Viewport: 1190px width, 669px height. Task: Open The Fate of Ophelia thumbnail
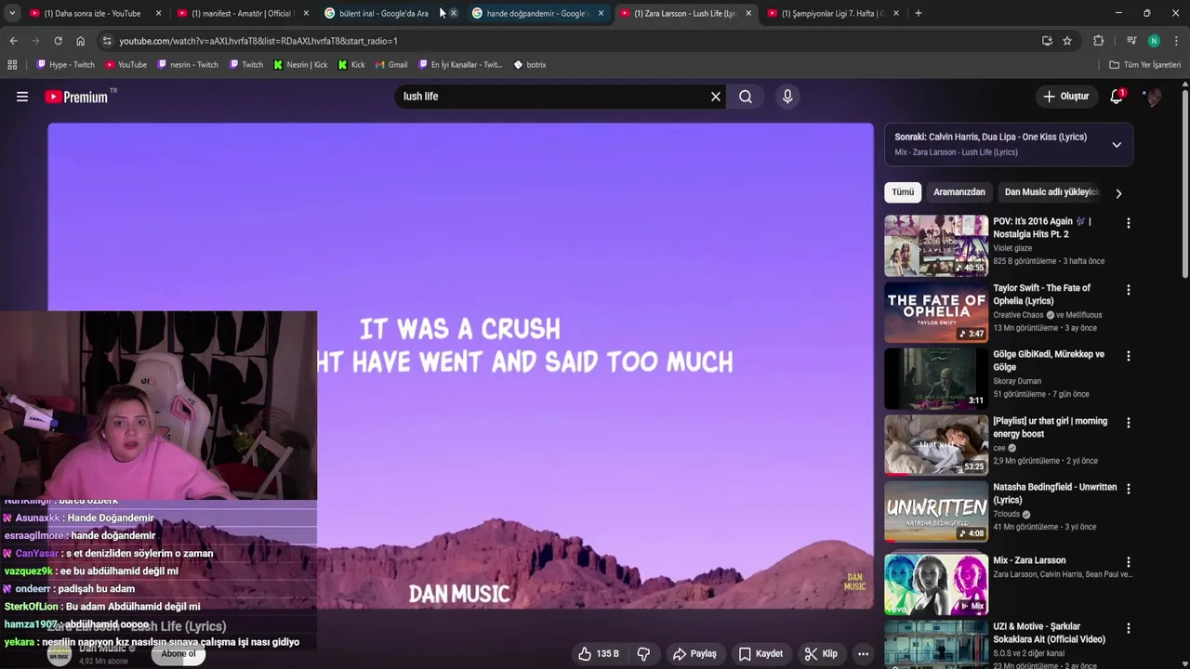pyautogui.click(x=936, y=312)
